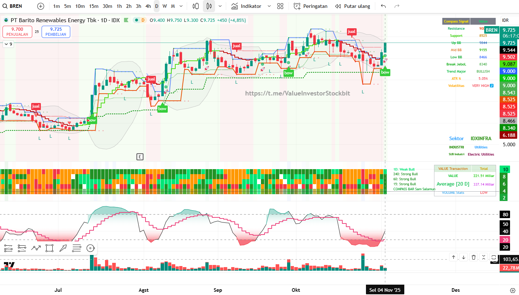Click the order quantity field showing 25
Viewport: 519px width, 295px height.
[x=37, y=32]
